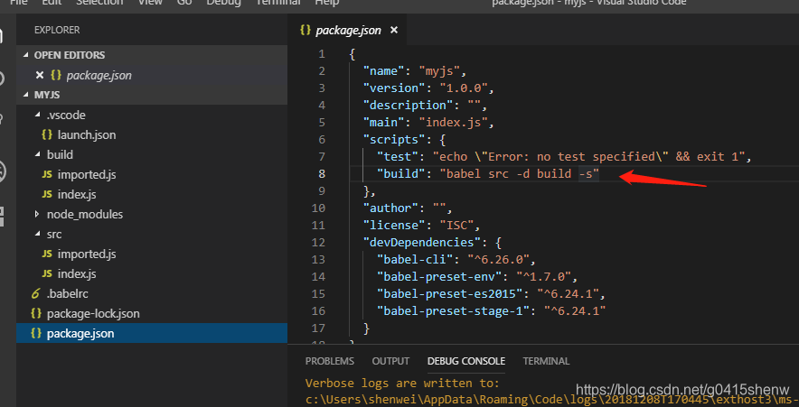This screenshot has width=799, height=407.
Task: Click JS icon of src index.js
Action: 47,273
